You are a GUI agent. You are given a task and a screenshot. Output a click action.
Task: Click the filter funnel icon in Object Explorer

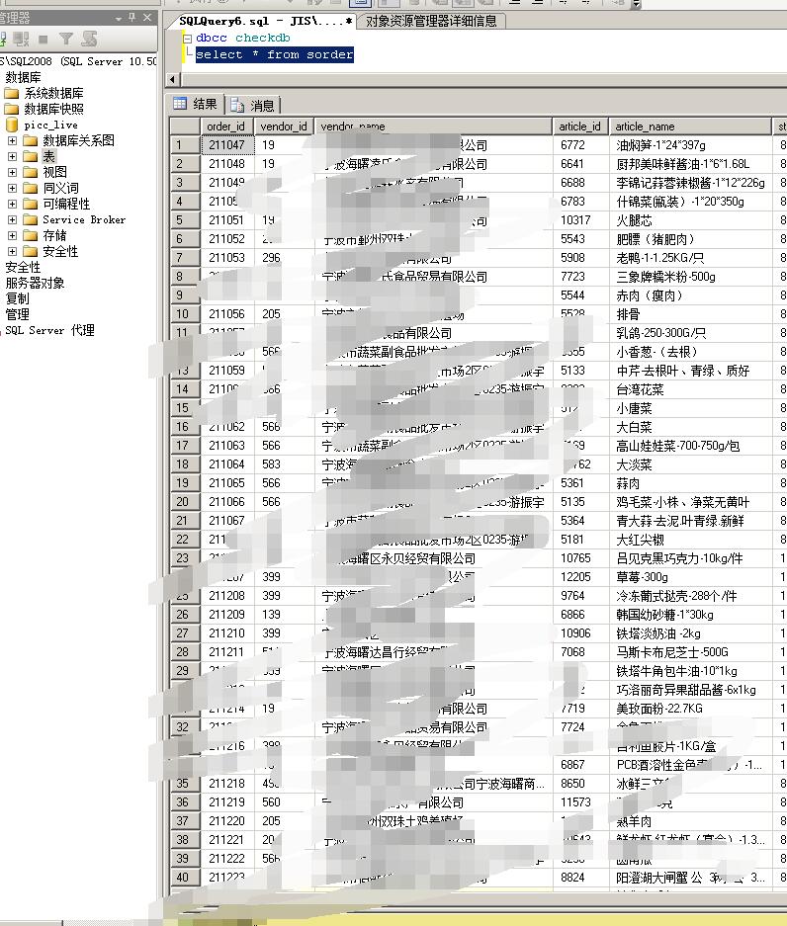66,39
